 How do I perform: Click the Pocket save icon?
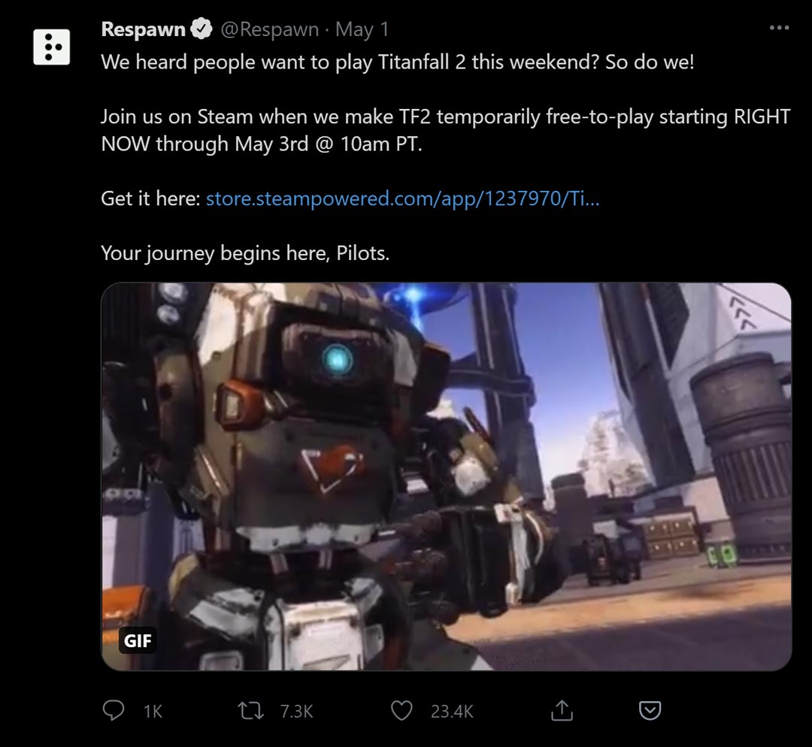pyautogui.click(x=650, y=710)
